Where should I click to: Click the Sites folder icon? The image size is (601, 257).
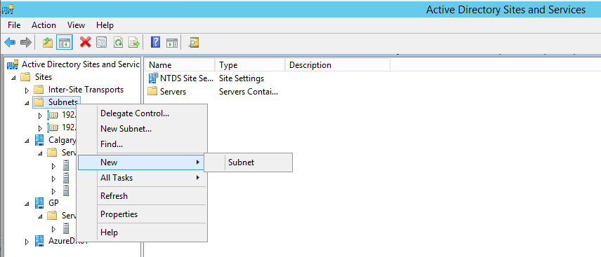pos(25,77)
